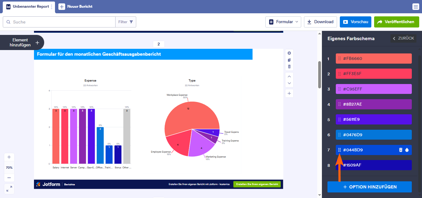Open the hamburger menu at top right
422x198 pixels.
[416, 6]
